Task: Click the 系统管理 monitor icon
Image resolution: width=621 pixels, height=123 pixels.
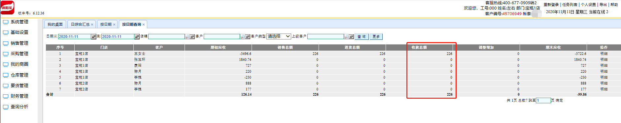Action: 5,22
